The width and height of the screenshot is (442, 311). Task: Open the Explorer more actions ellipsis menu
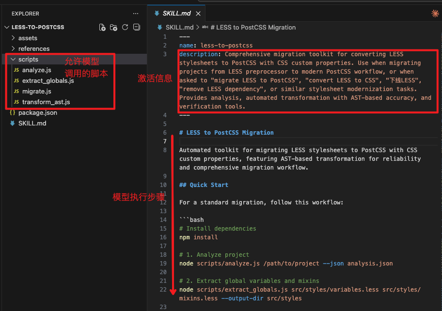[135, 13]
